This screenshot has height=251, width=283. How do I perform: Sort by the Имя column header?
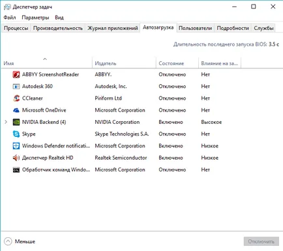(x=47, y=63)
